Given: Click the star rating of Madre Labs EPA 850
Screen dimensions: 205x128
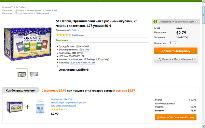Looking at the screenshot, I should click(57, 109).
